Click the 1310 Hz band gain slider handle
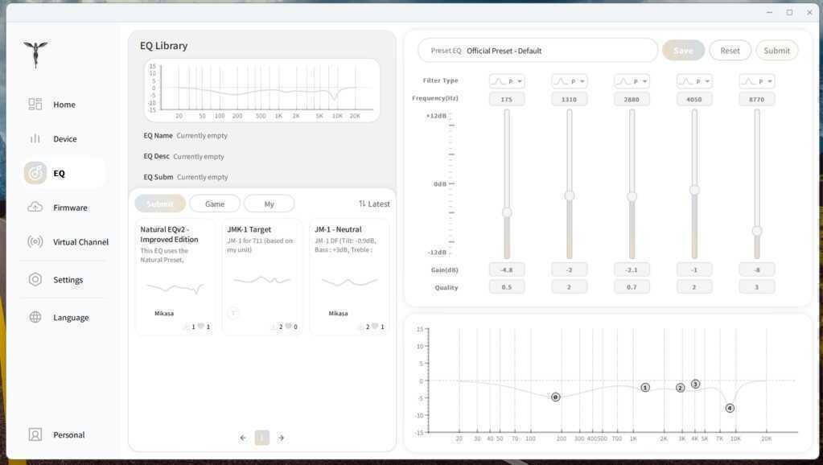Image resolution: width=823 pixels, height=465 pixels. coord(570,195)
